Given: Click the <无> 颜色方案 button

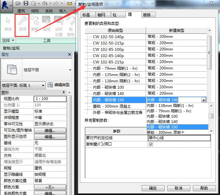Looking at the screenshot, I should tap(50, 187).
